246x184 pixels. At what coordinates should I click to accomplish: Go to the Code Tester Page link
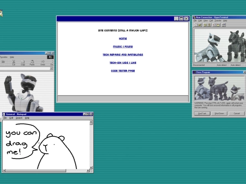123,71
